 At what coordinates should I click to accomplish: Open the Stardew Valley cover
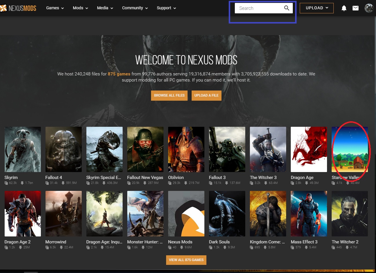pos(350,149)
